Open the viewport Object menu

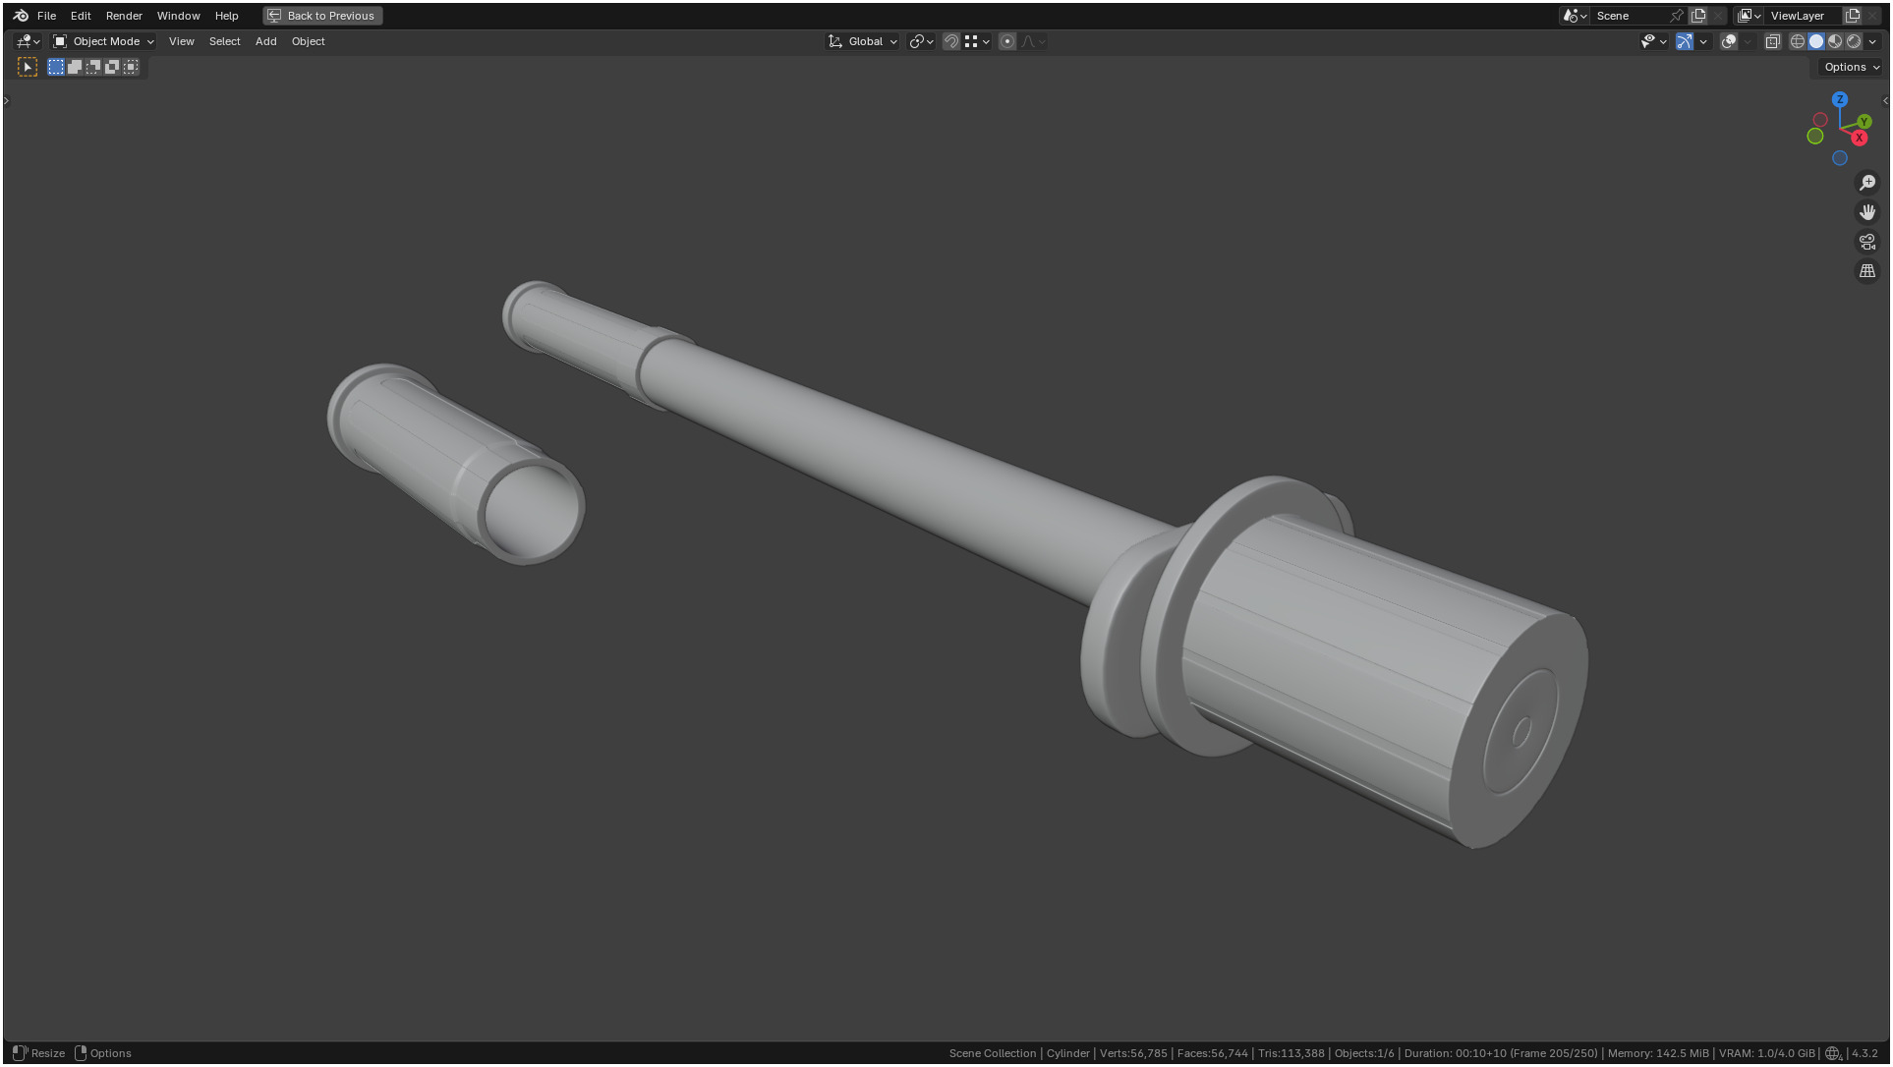click(x=308, y=41)
